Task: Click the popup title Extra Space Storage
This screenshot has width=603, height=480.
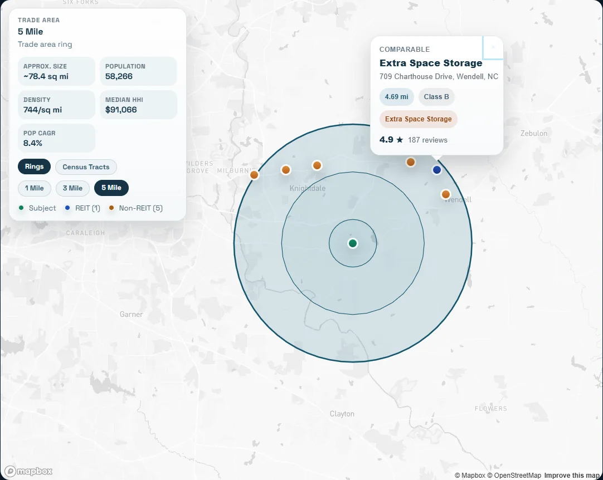Action: click(431, 63)
